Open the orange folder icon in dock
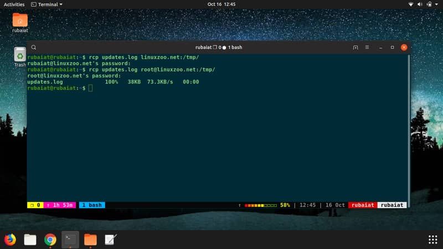The image size is (443, 249). [x=90, y=239]
